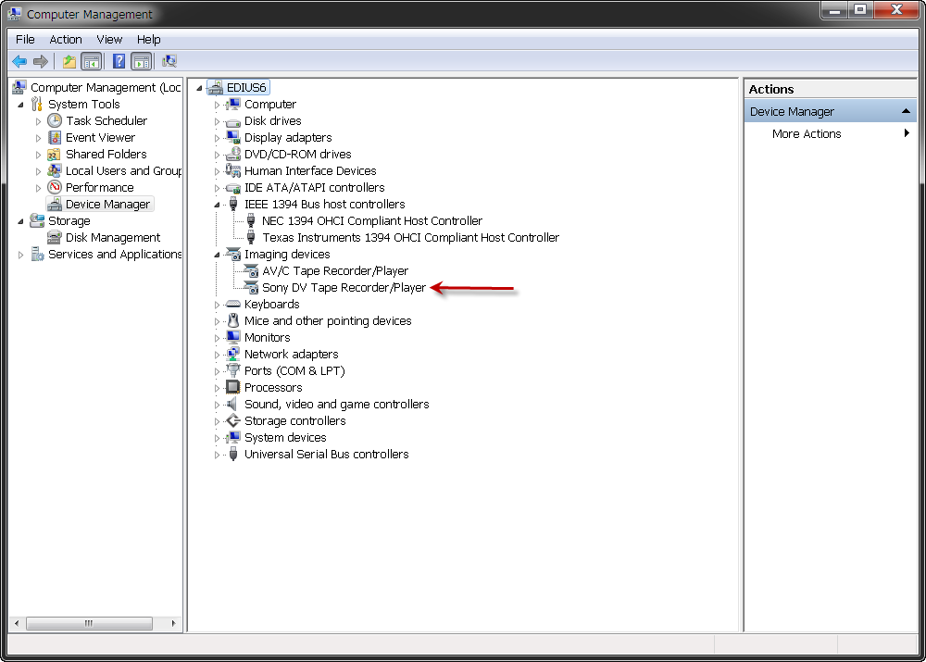Open the View menu
Image resolution: width=926 pixels, height=662 pixels.
pyautogui.click(x=109, y=40)
